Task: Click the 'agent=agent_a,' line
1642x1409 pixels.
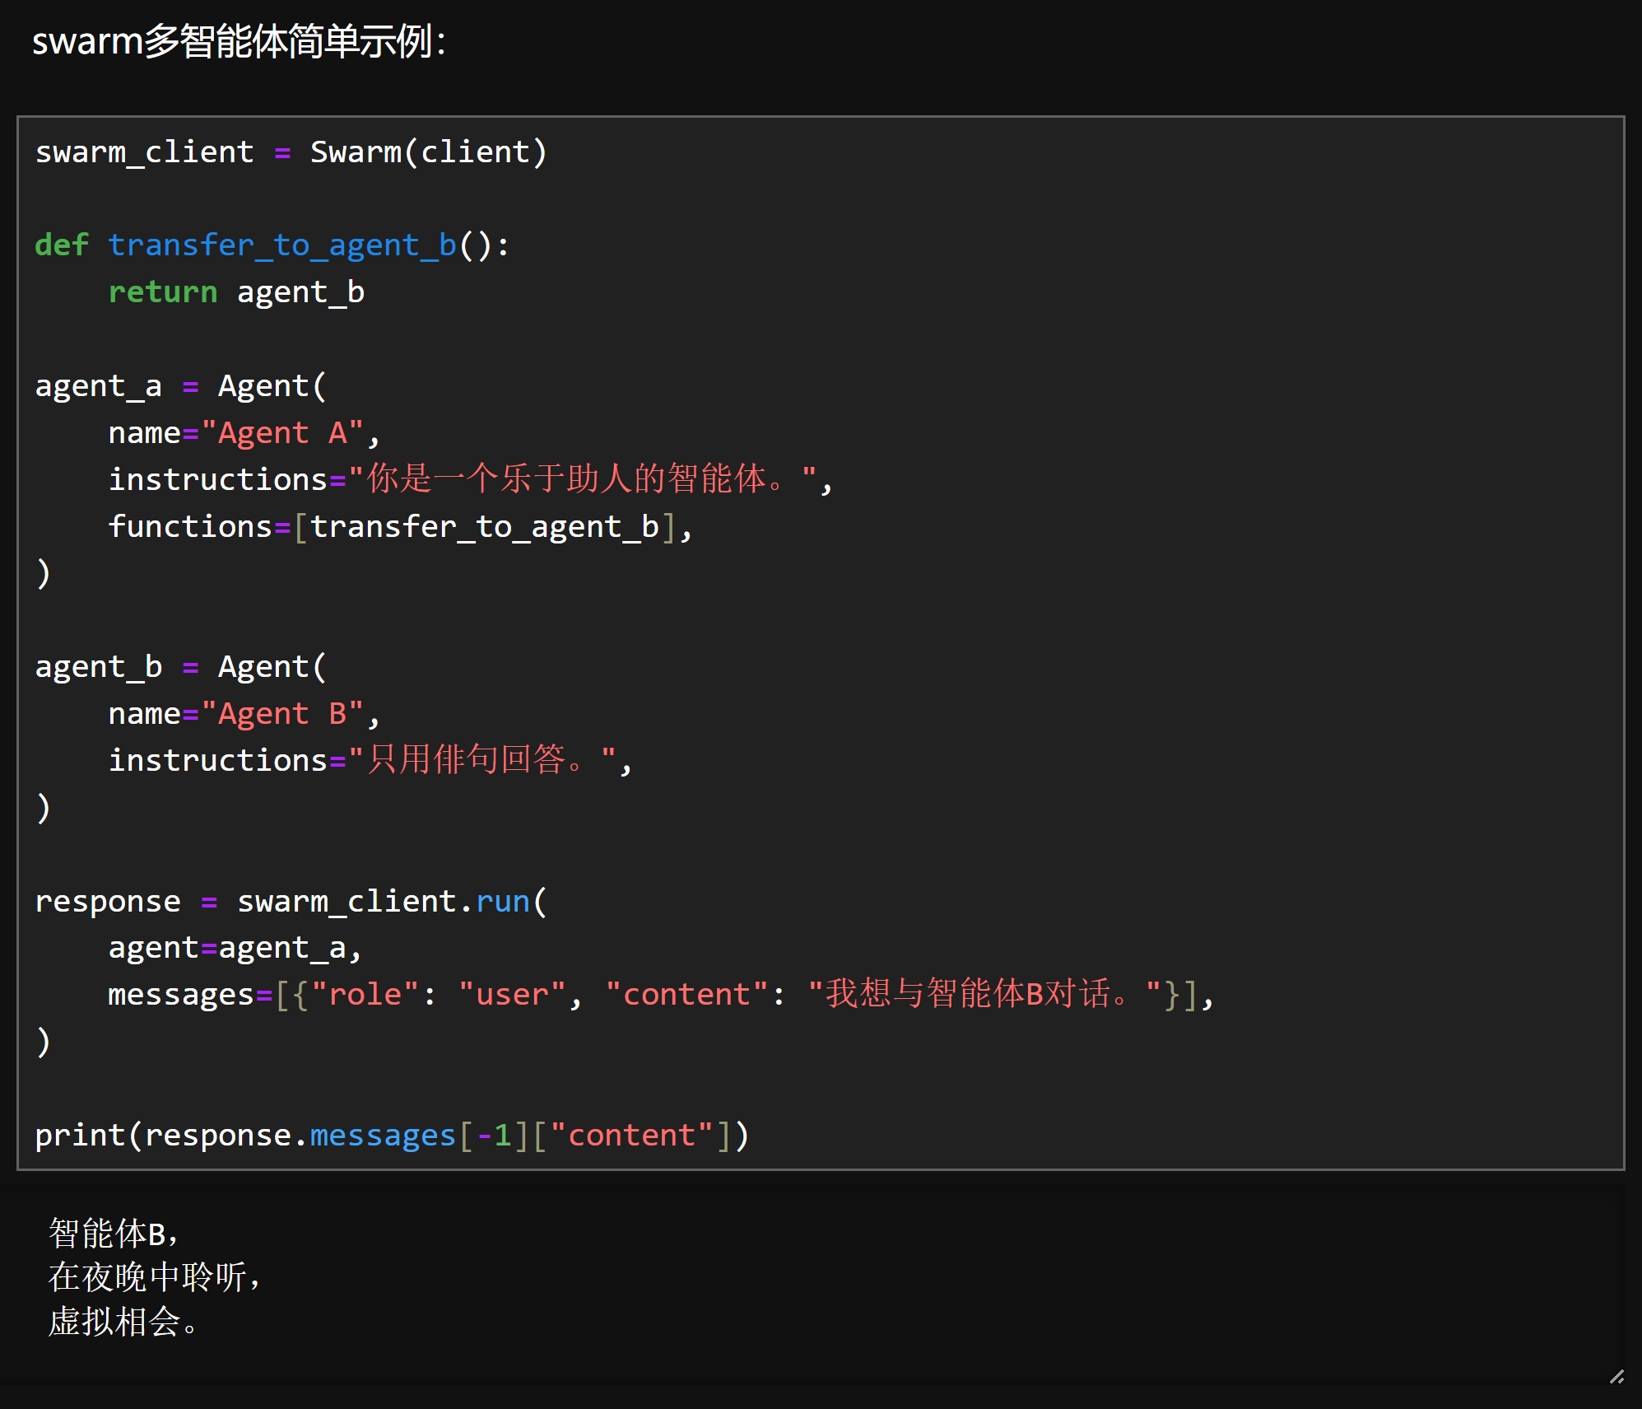Action: click(235, 949)
